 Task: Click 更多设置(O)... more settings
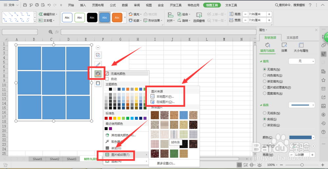(166, 163)
